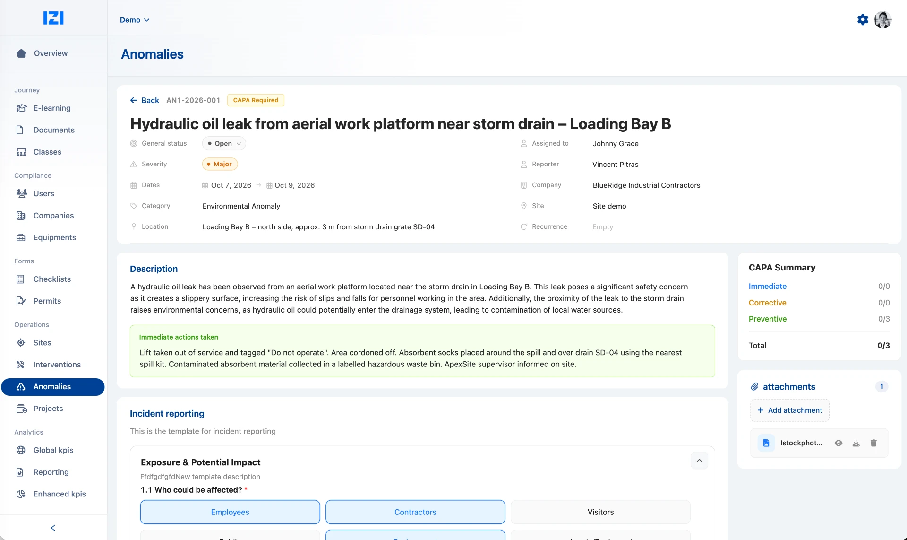Open the Demo workspace dropdown
Image resolution: width=907 pixels, height=540 pixels.
[135, 20]
